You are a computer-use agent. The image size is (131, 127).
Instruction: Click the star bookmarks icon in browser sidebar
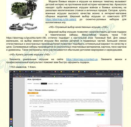pyautogui.click(x=11, y=80)
